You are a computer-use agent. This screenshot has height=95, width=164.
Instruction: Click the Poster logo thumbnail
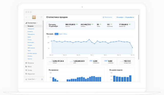click(34, 17)
